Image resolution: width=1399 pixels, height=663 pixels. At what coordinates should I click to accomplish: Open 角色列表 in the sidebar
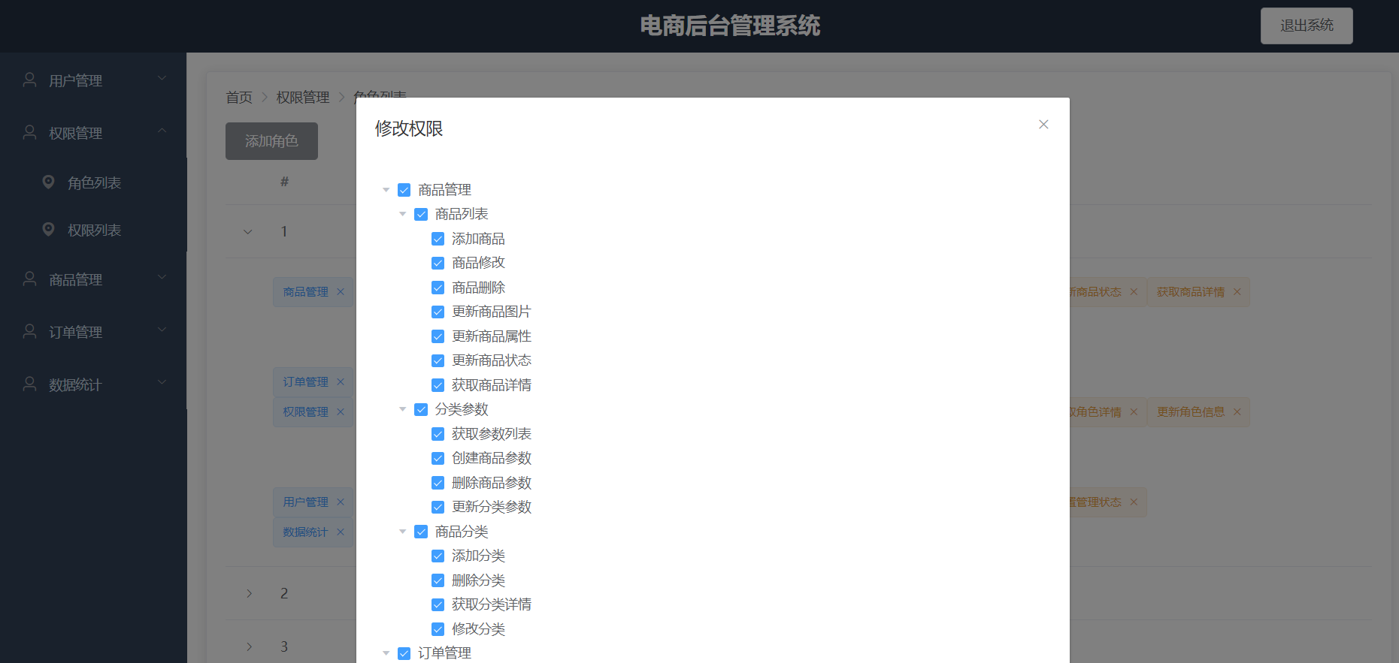pyautogui.click(x=93, y=182)
